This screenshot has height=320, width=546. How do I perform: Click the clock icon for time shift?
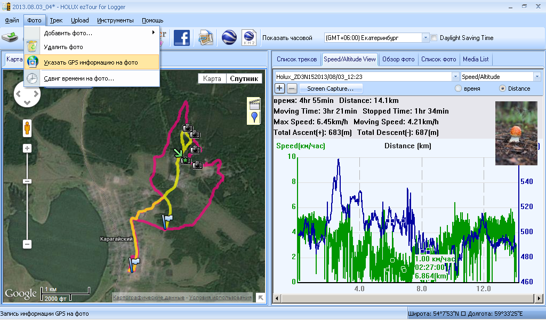tap(32, 78)
